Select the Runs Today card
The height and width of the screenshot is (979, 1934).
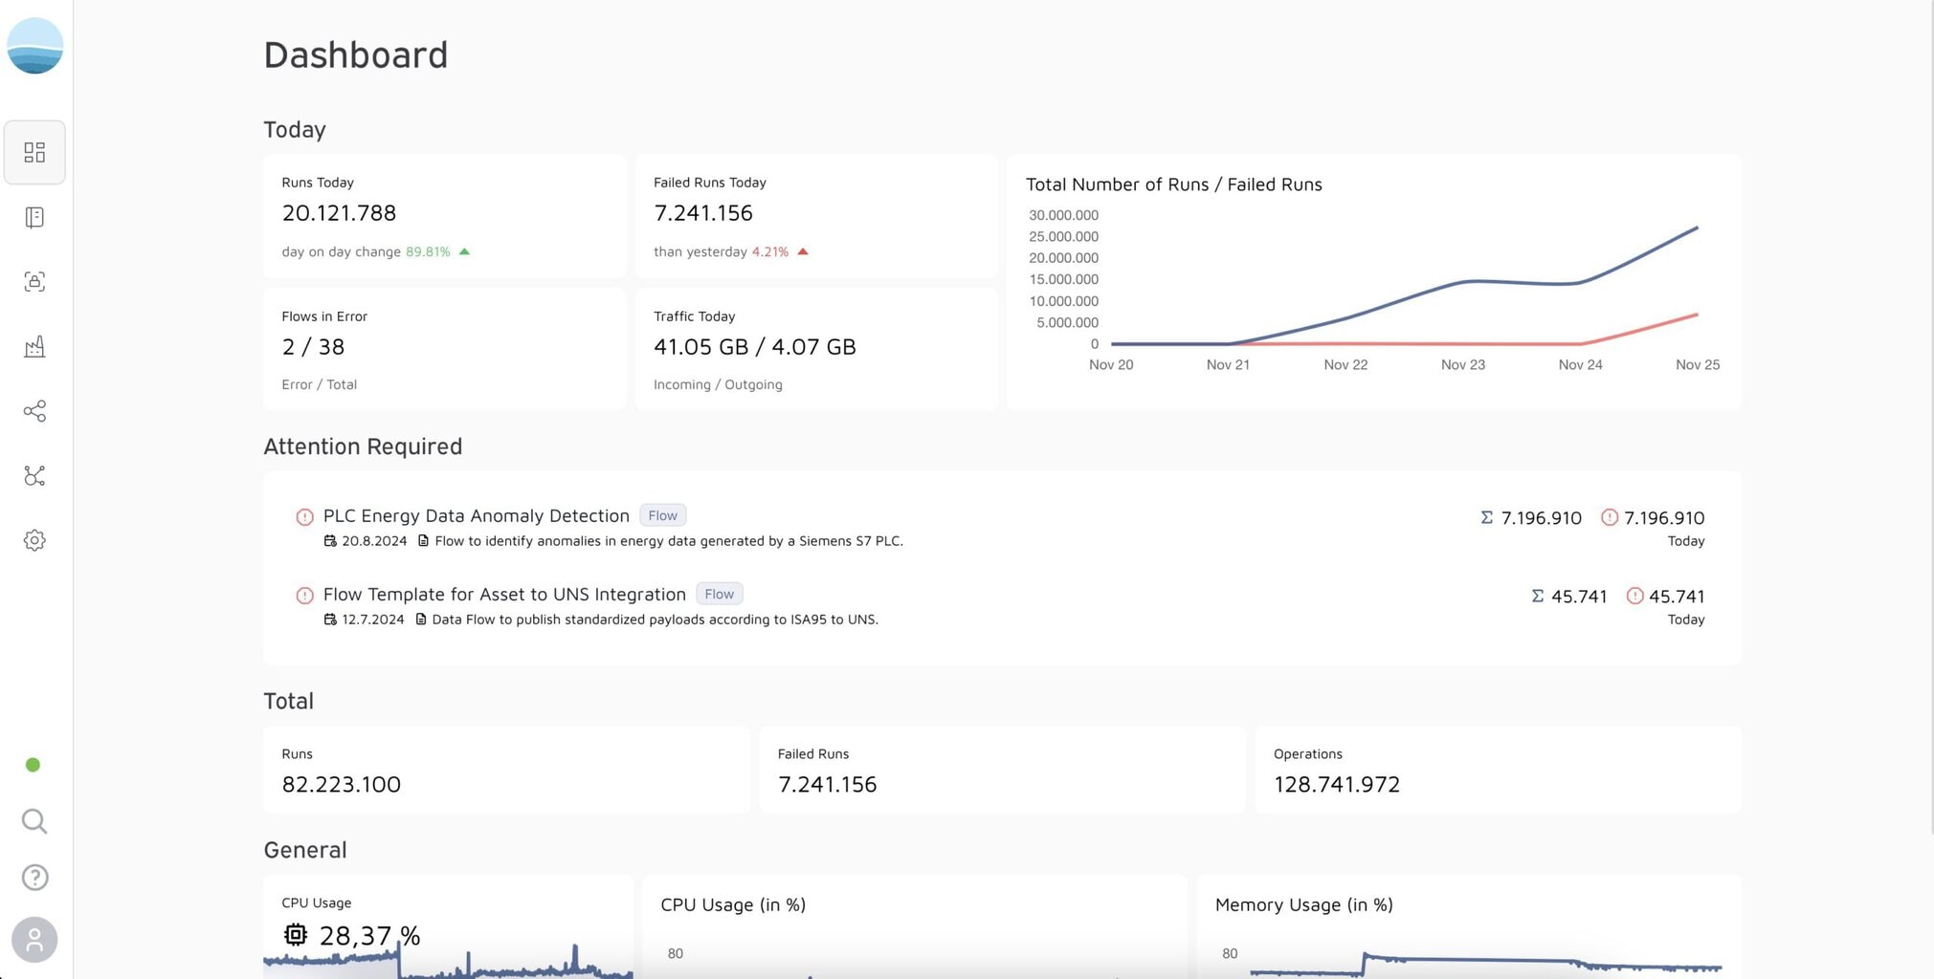(x=444, y=216)
